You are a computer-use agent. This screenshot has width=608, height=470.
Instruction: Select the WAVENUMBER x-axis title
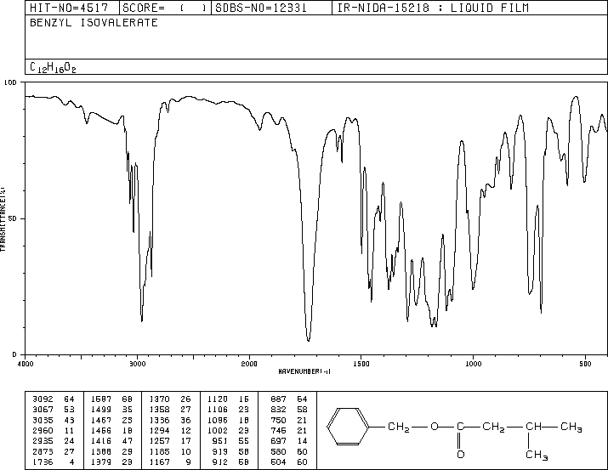(304, 371)
